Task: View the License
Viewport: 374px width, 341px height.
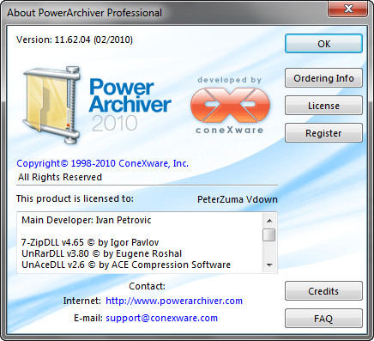Action: coord(323,106)
